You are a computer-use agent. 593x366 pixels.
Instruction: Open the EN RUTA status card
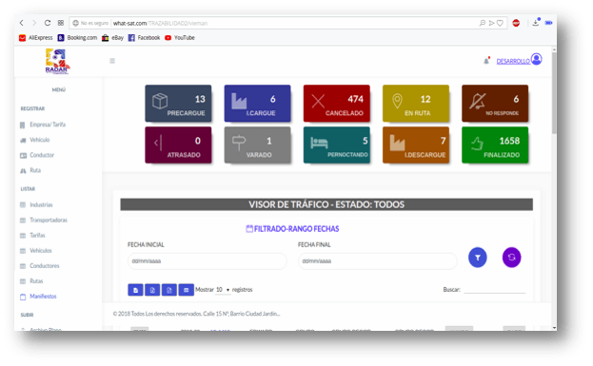point(416,103)
